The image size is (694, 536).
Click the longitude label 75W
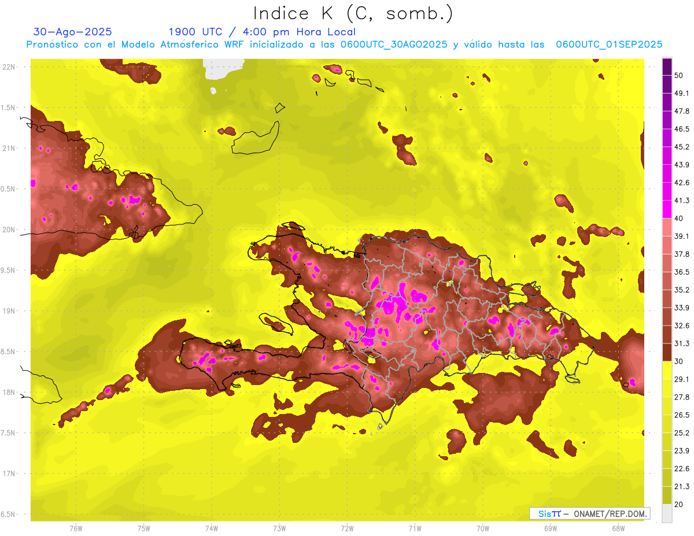point(143,528)
